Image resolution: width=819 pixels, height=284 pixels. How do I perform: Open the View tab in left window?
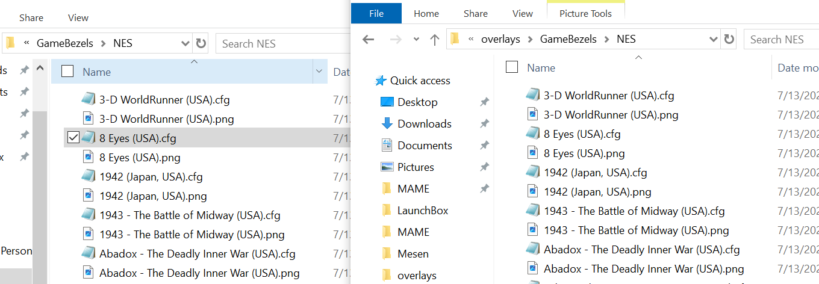pyautogui.click(x=78, y=17)
